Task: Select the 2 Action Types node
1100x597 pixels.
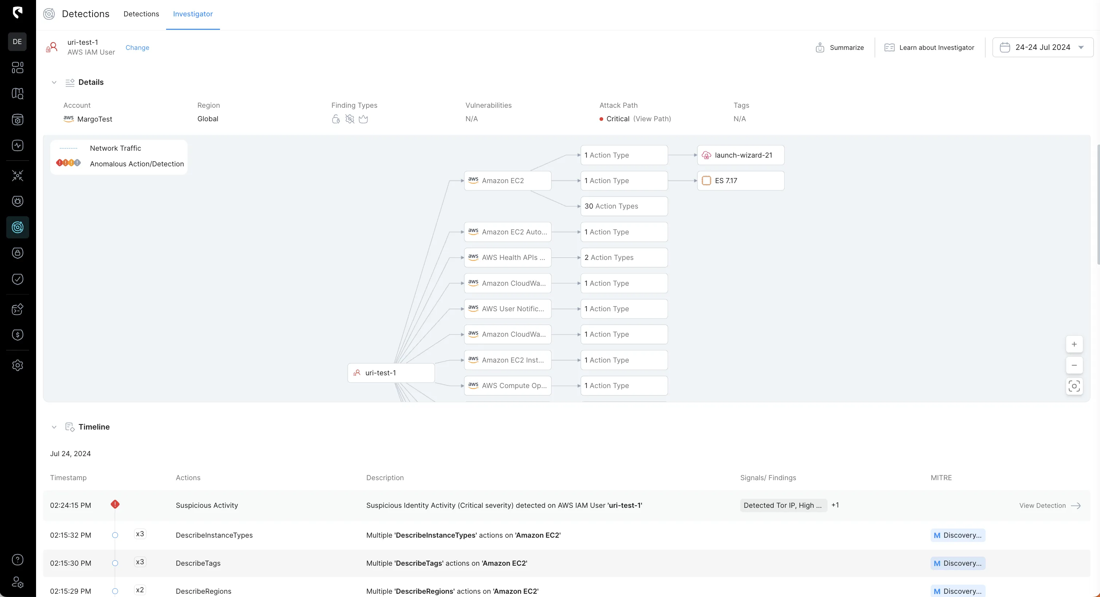Action: (624, 258)
